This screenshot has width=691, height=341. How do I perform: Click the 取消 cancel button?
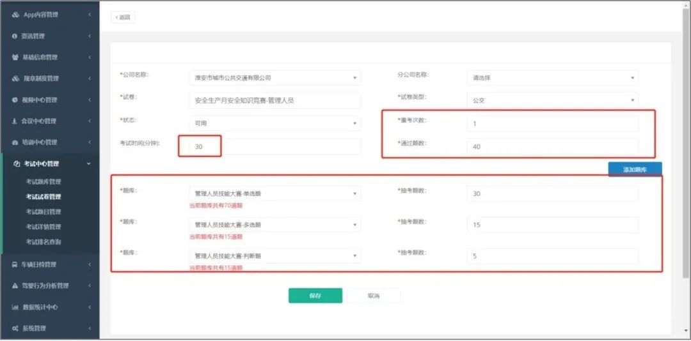point(373,296)
